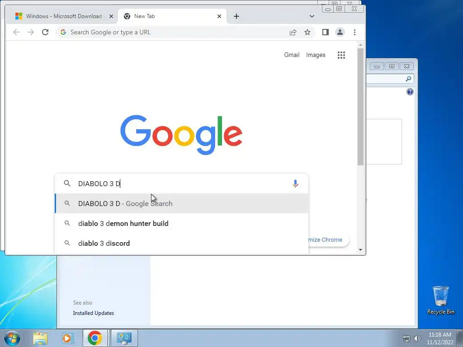Close the New Tab tab
This screenshot has height=347, width=463.
pyautogui.click(x=219, y=16)
